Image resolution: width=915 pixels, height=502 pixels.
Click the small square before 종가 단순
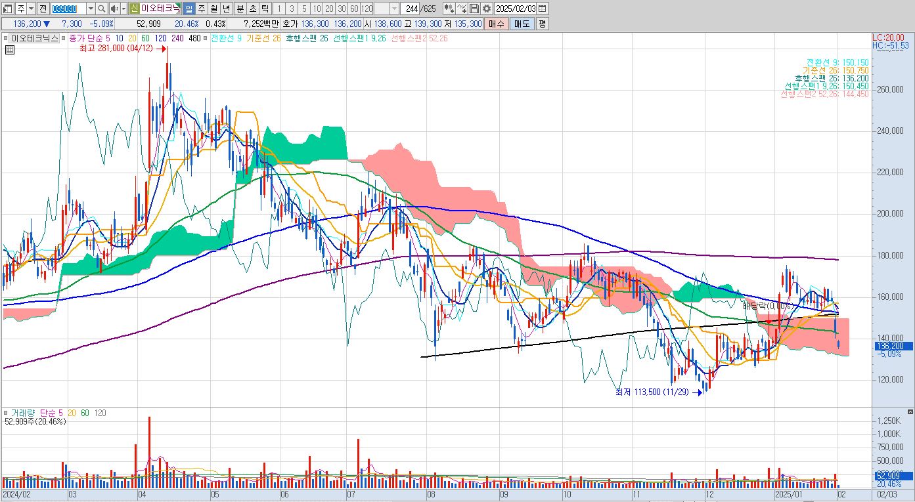coord(64,38)
